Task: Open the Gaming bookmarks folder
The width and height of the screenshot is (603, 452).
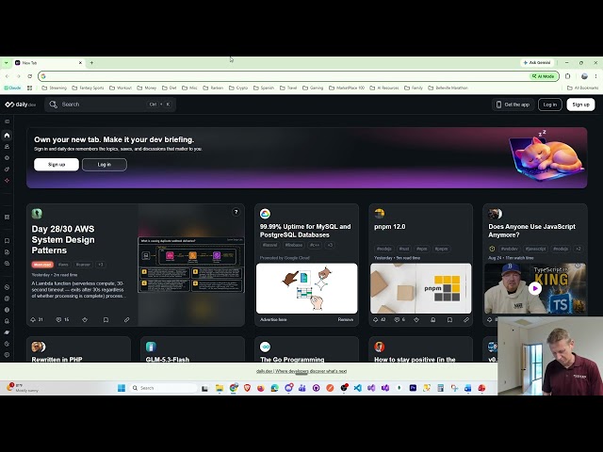Action: pos(313,88)
